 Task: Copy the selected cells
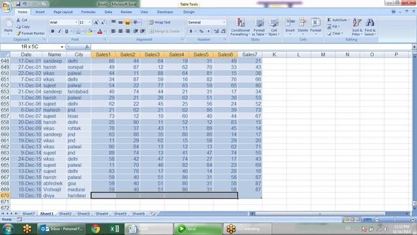point(23,27)
